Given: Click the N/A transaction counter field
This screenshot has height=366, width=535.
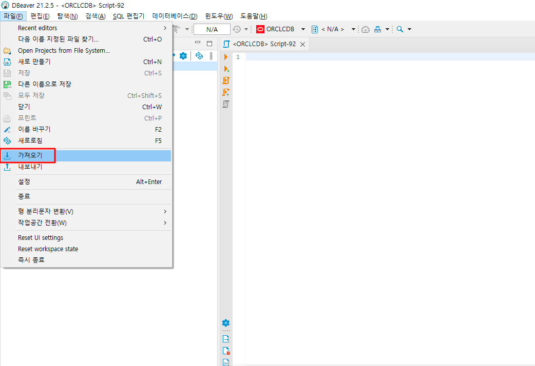Looking at the screenshot, I should tap(212, 29).
